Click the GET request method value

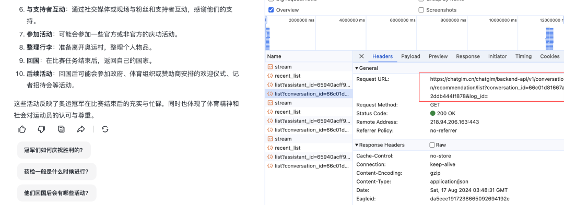coord(435,105)
